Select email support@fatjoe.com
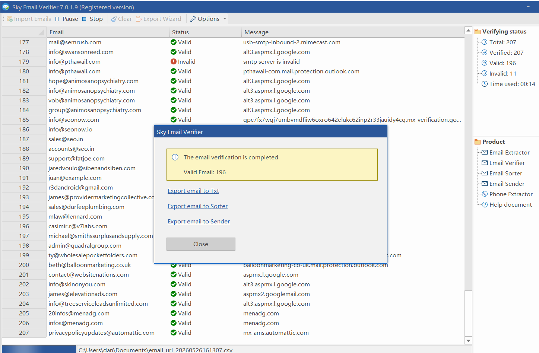 click(76, 159)
